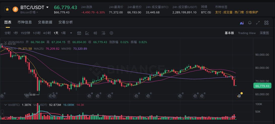Select the 1天 time interval
Screen dimensions: 275x124
coord(56,33)
